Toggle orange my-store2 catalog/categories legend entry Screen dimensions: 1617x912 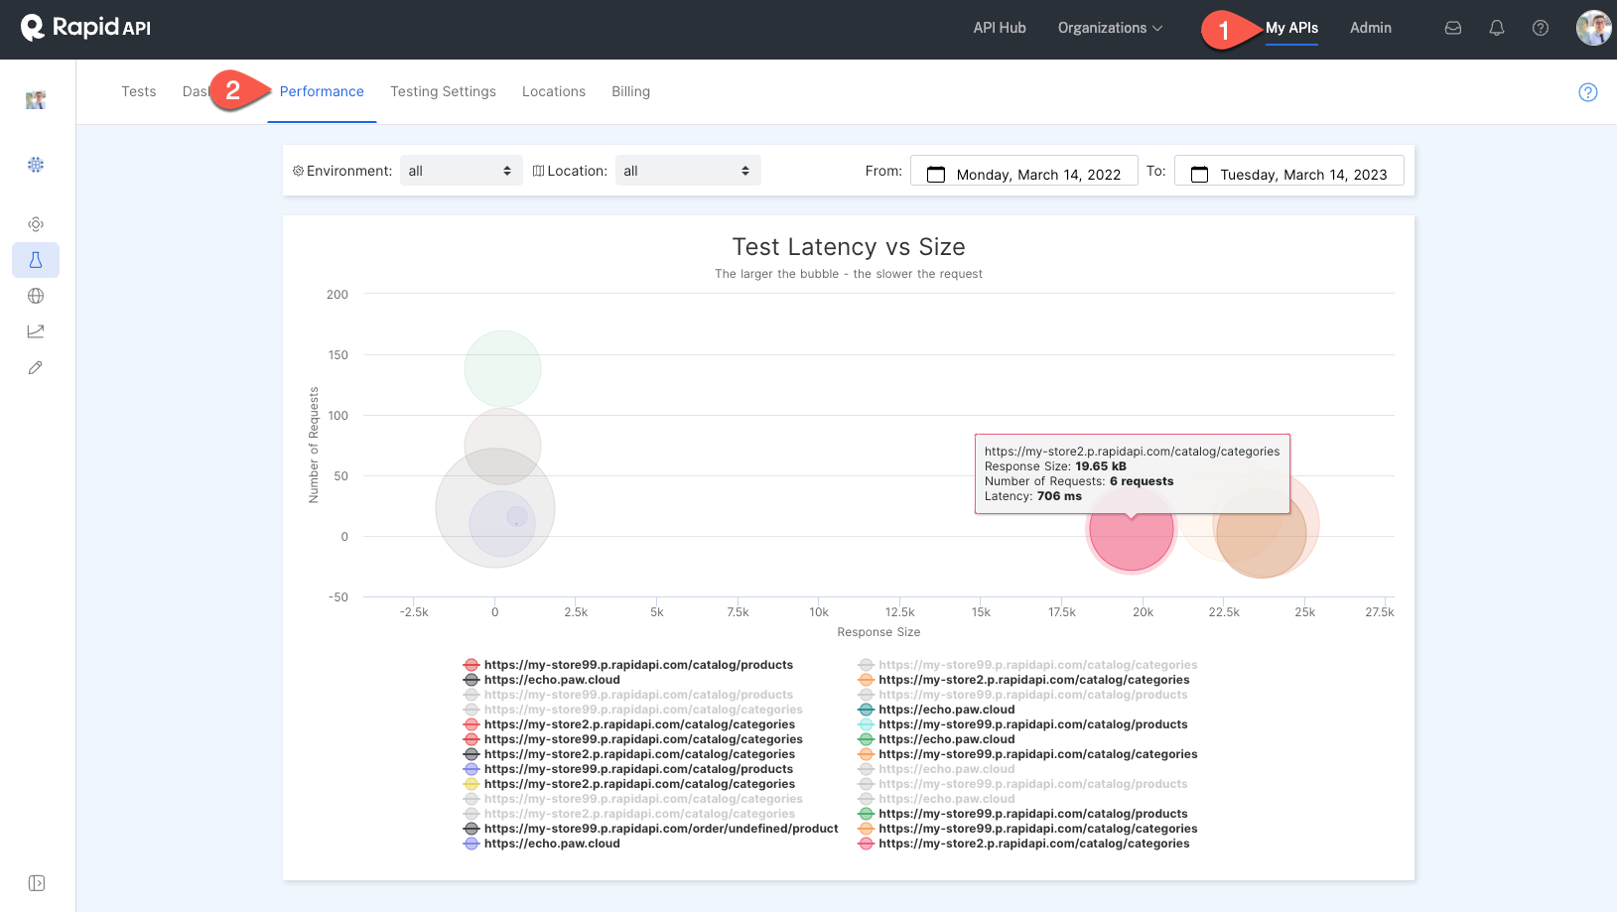pos(1023,680)
